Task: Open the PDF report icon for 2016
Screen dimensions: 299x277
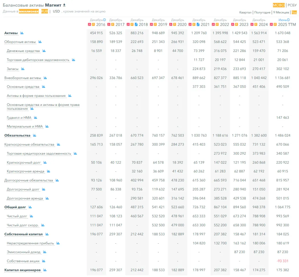Action: coord(89,25)
